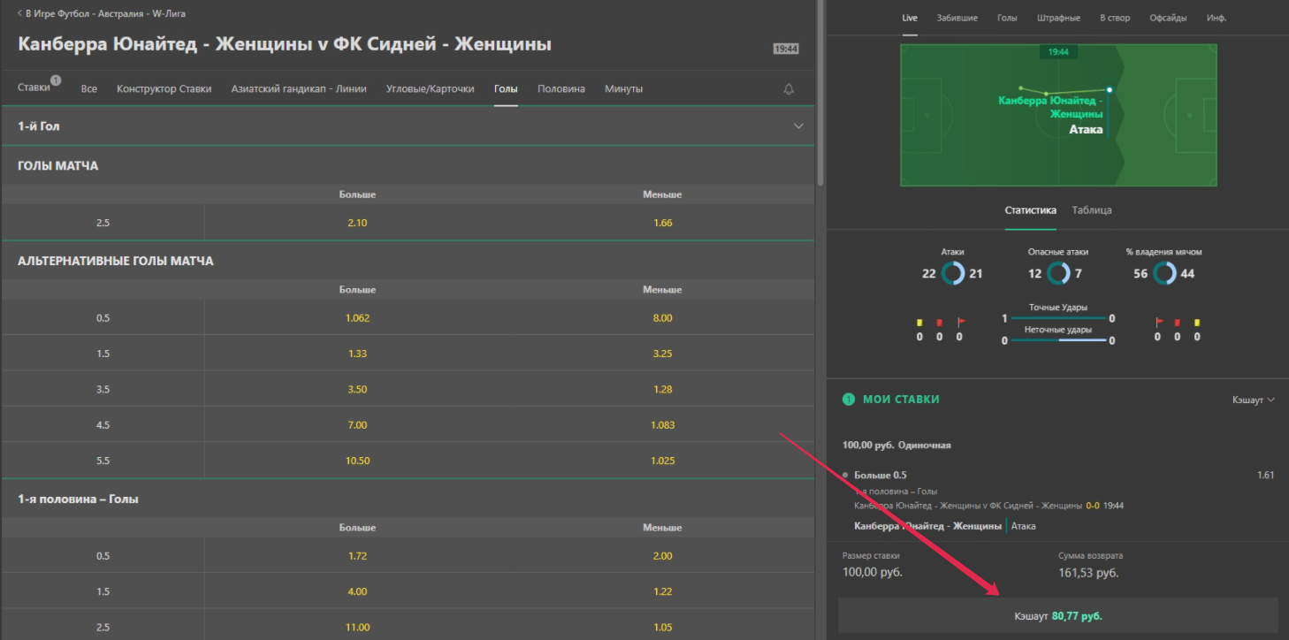
Task: Select the Таблица tab
Action: pyautogui.click(x=1091, y=210)
